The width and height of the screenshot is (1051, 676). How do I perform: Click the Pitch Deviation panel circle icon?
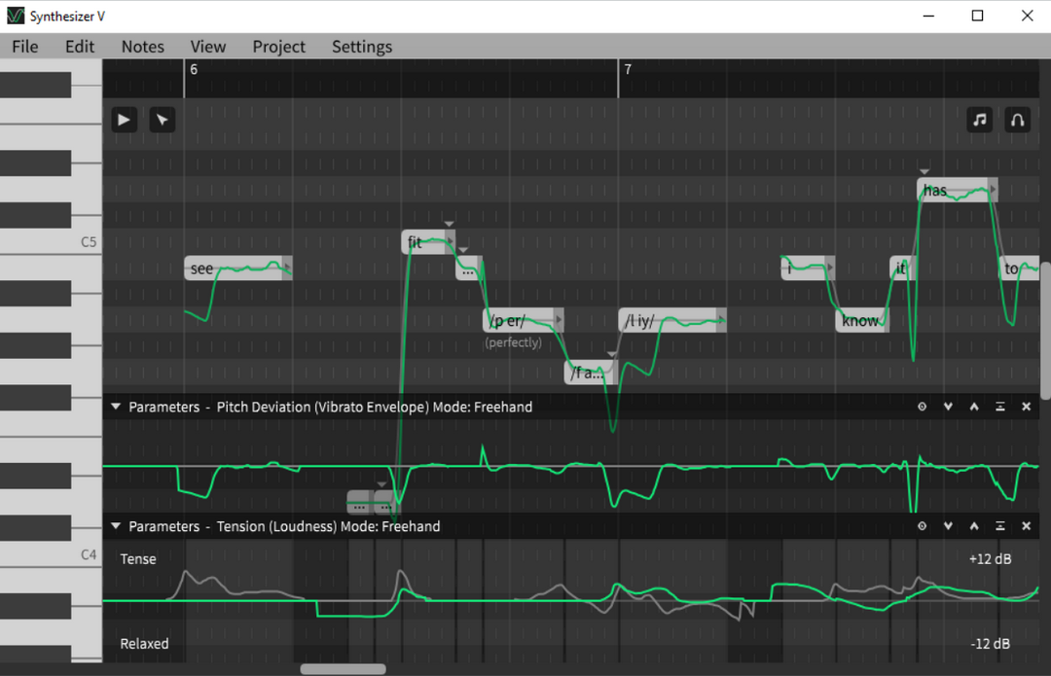[x=922, y=407]
